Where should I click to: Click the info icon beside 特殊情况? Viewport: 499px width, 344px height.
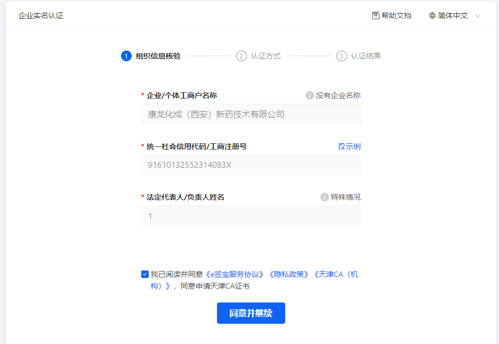(324, 197)
